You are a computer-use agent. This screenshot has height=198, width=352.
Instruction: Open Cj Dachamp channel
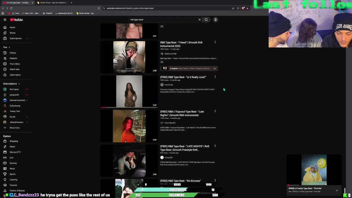point(16,106)
